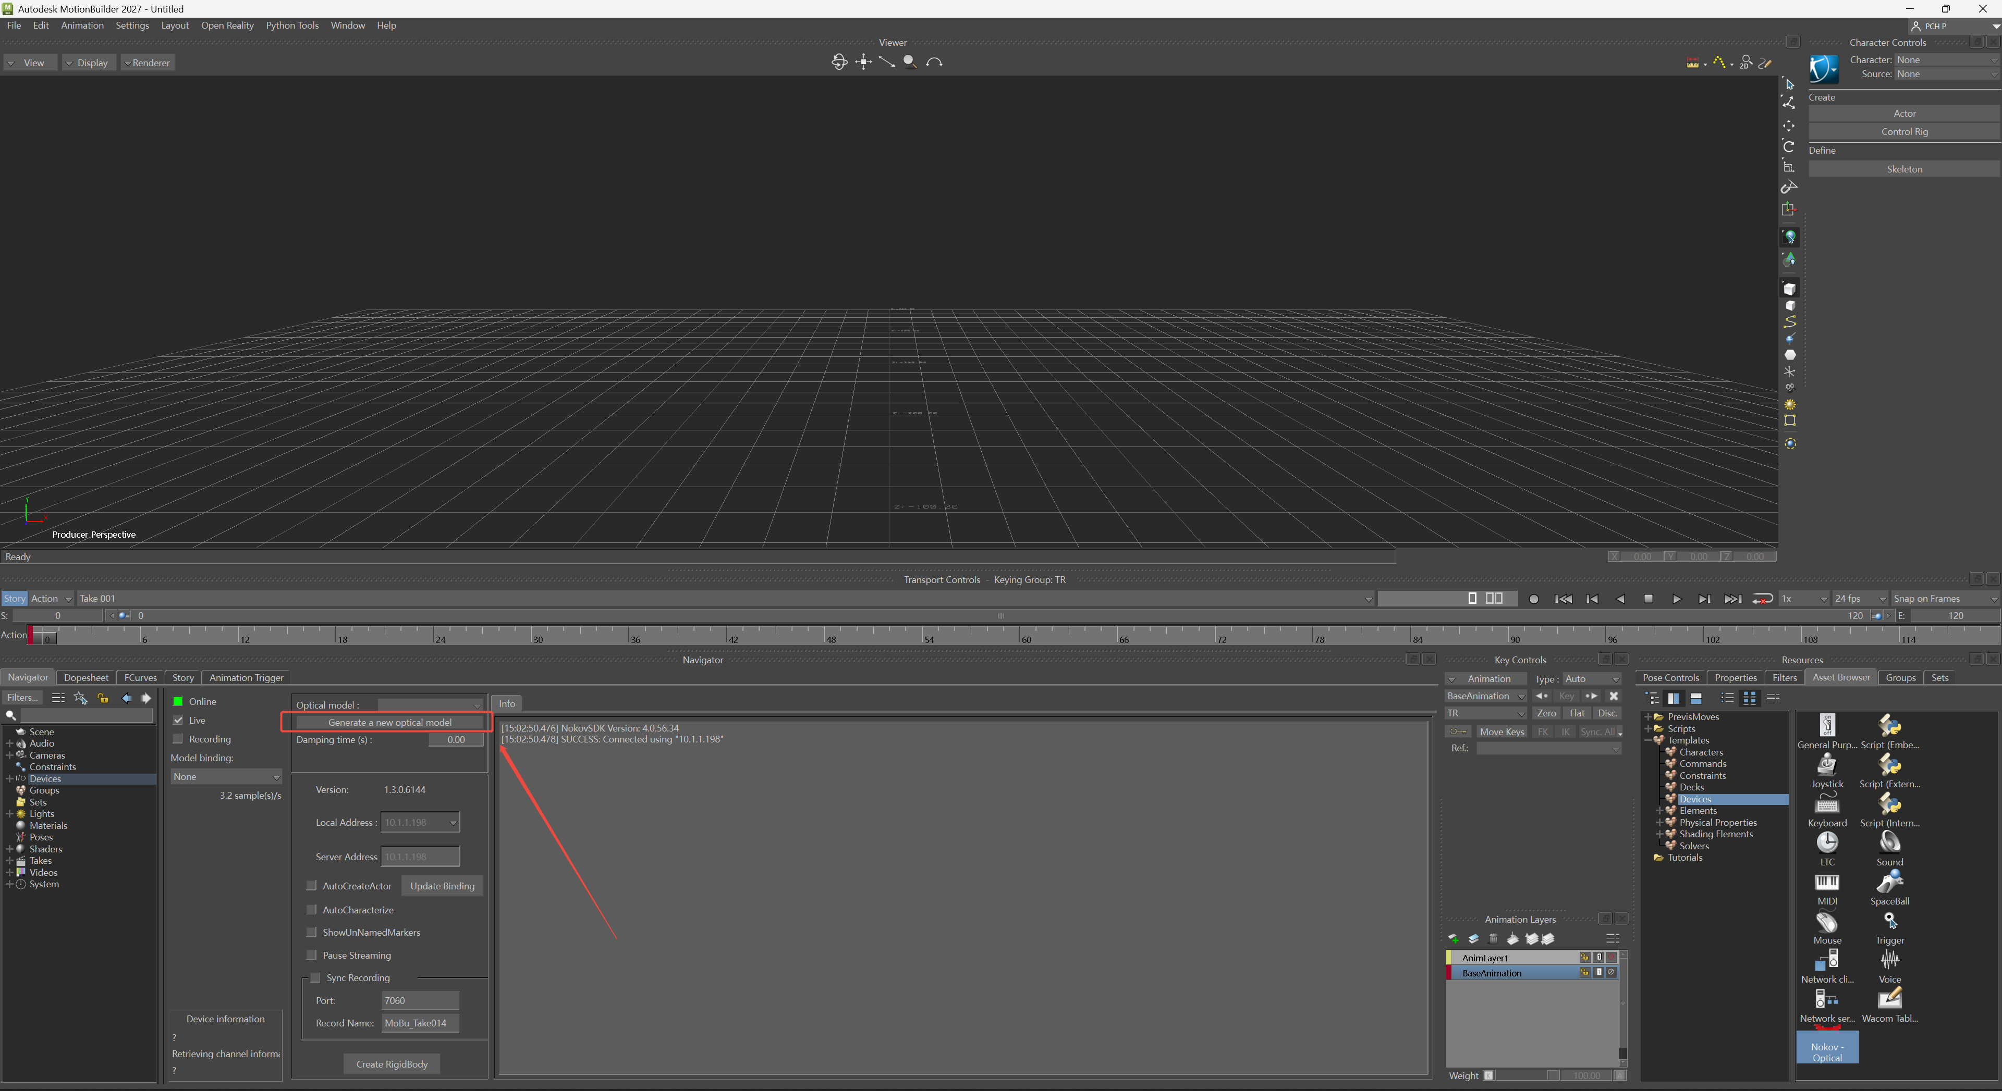Click Generate a new optical model
Viewport: 2002px width, 1091px height.
pyautogui.click(x=389, y=722)
